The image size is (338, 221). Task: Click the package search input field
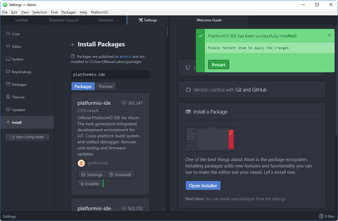[x=110, y=74]
